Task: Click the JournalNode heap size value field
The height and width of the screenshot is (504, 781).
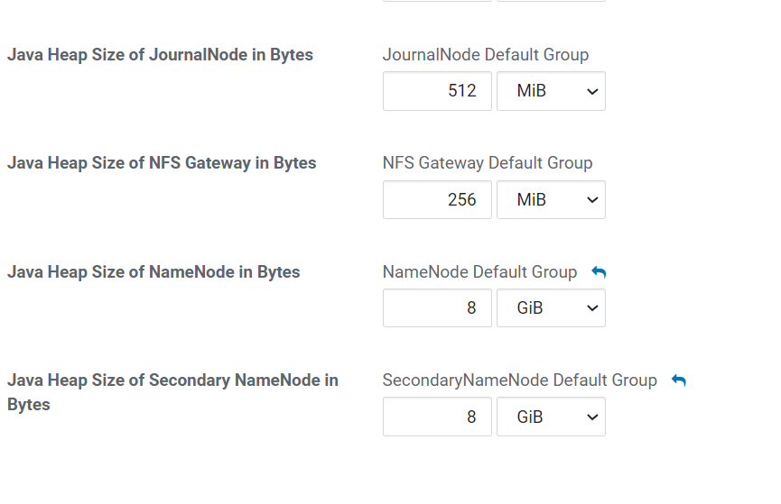Action: [437, 91]
